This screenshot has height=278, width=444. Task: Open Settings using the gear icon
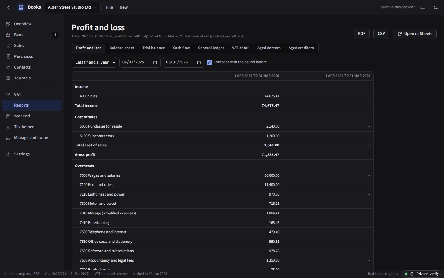[8, 154]
